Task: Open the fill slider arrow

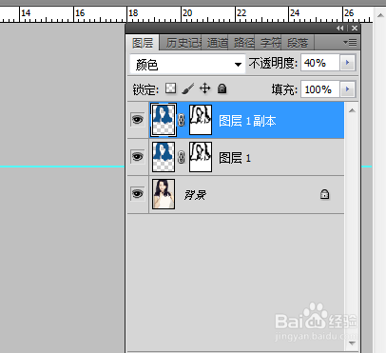Action: coord(347,89)
